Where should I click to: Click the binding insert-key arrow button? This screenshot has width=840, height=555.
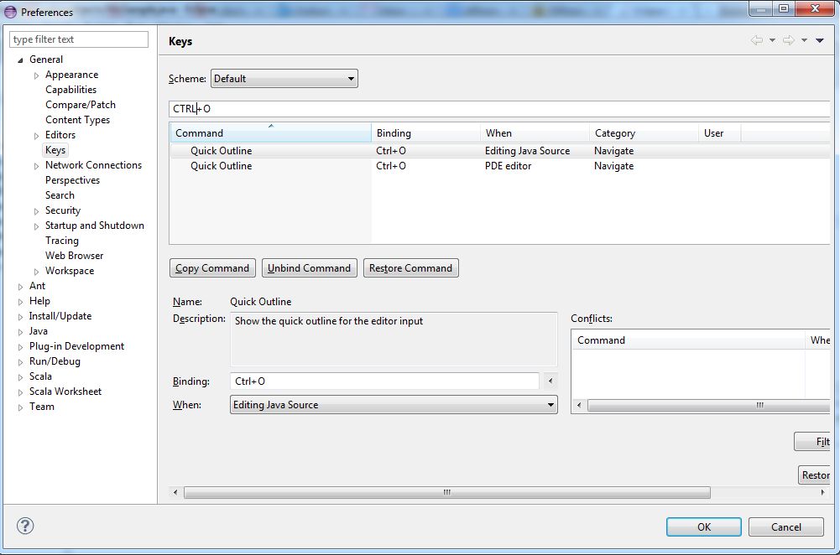(550, 381)
